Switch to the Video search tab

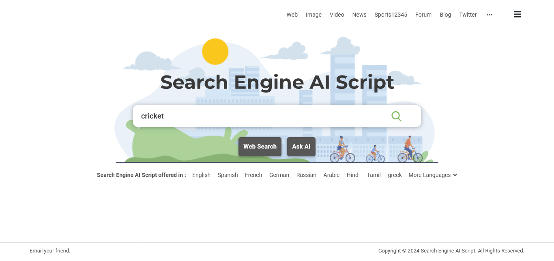coord(337,15)
